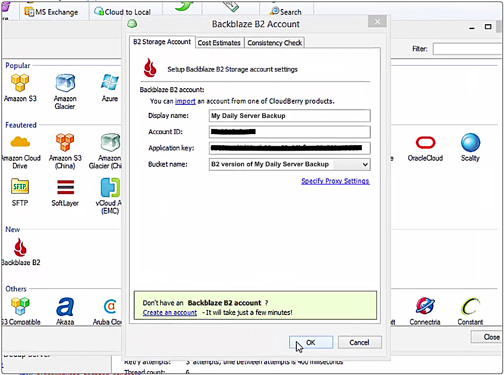Select the SoftLayer storage icon
This screenshot has width=504, height=375.
point(65,187)
